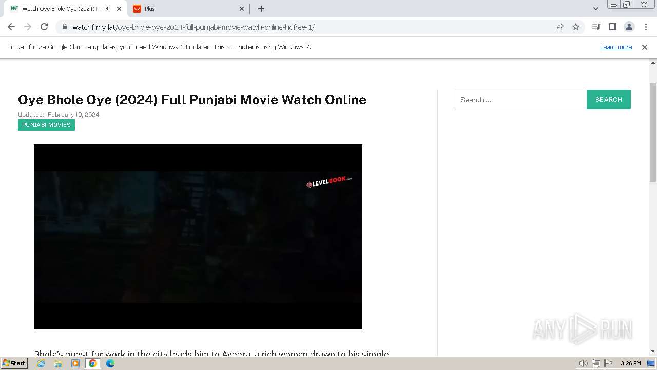The width and height of the screenshot is (657, 370).
Task: Open a new browser tab
Action: tap(261, 9)
